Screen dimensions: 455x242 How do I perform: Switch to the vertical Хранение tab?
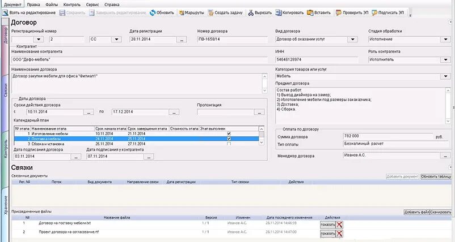[6, 205]
